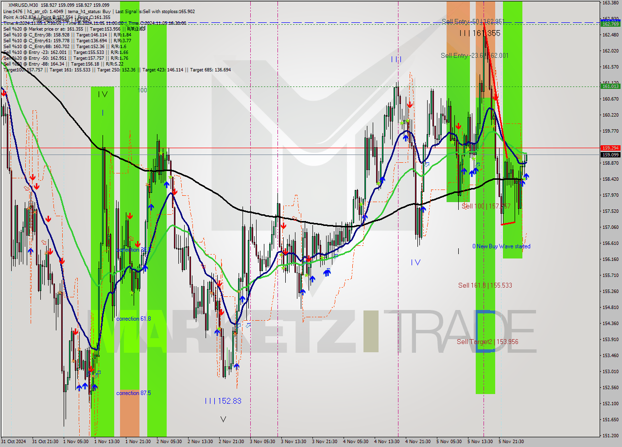
Task: Select the 160.220 price axis label
Action: 610,115
